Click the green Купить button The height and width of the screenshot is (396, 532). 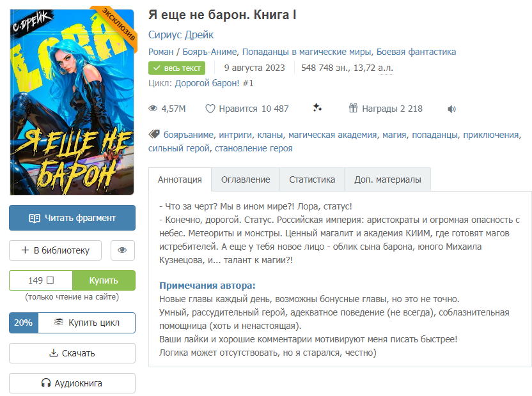point(104,280)
